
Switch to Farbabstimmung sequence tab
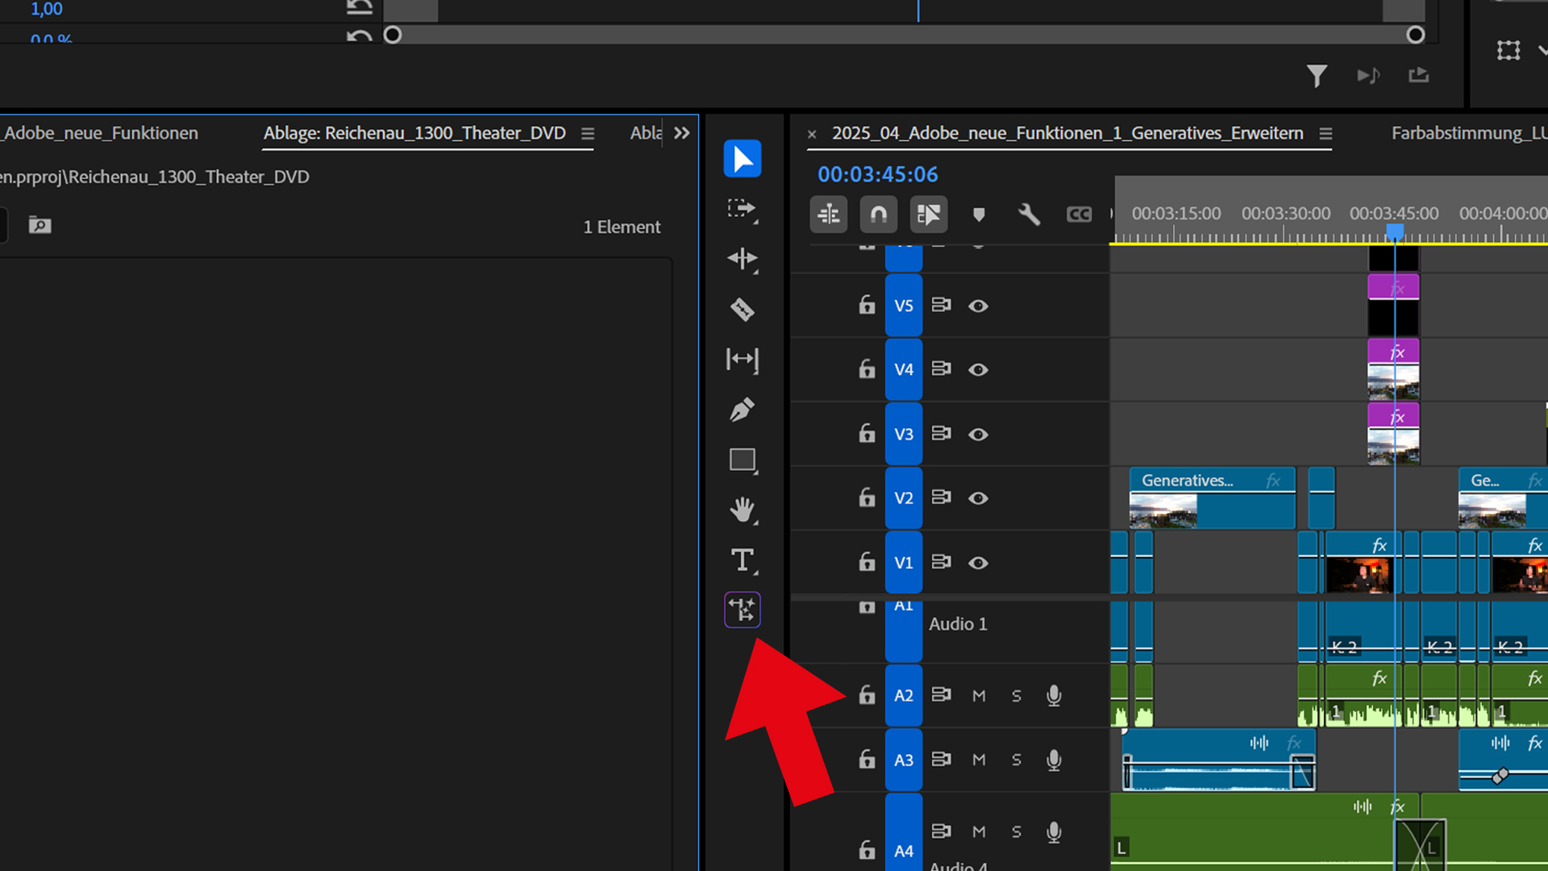click(1467, 133)
